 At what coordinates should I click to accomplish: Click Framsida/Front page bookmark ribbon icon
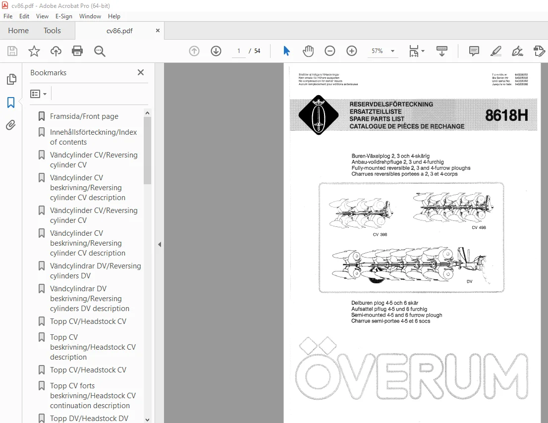pos(42,116)
